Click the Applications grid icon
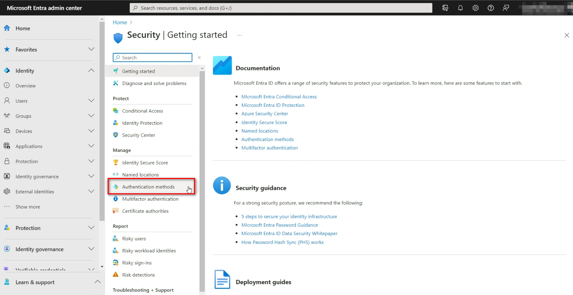The width and height of the screenshot is (573, 295). point(7,146)
